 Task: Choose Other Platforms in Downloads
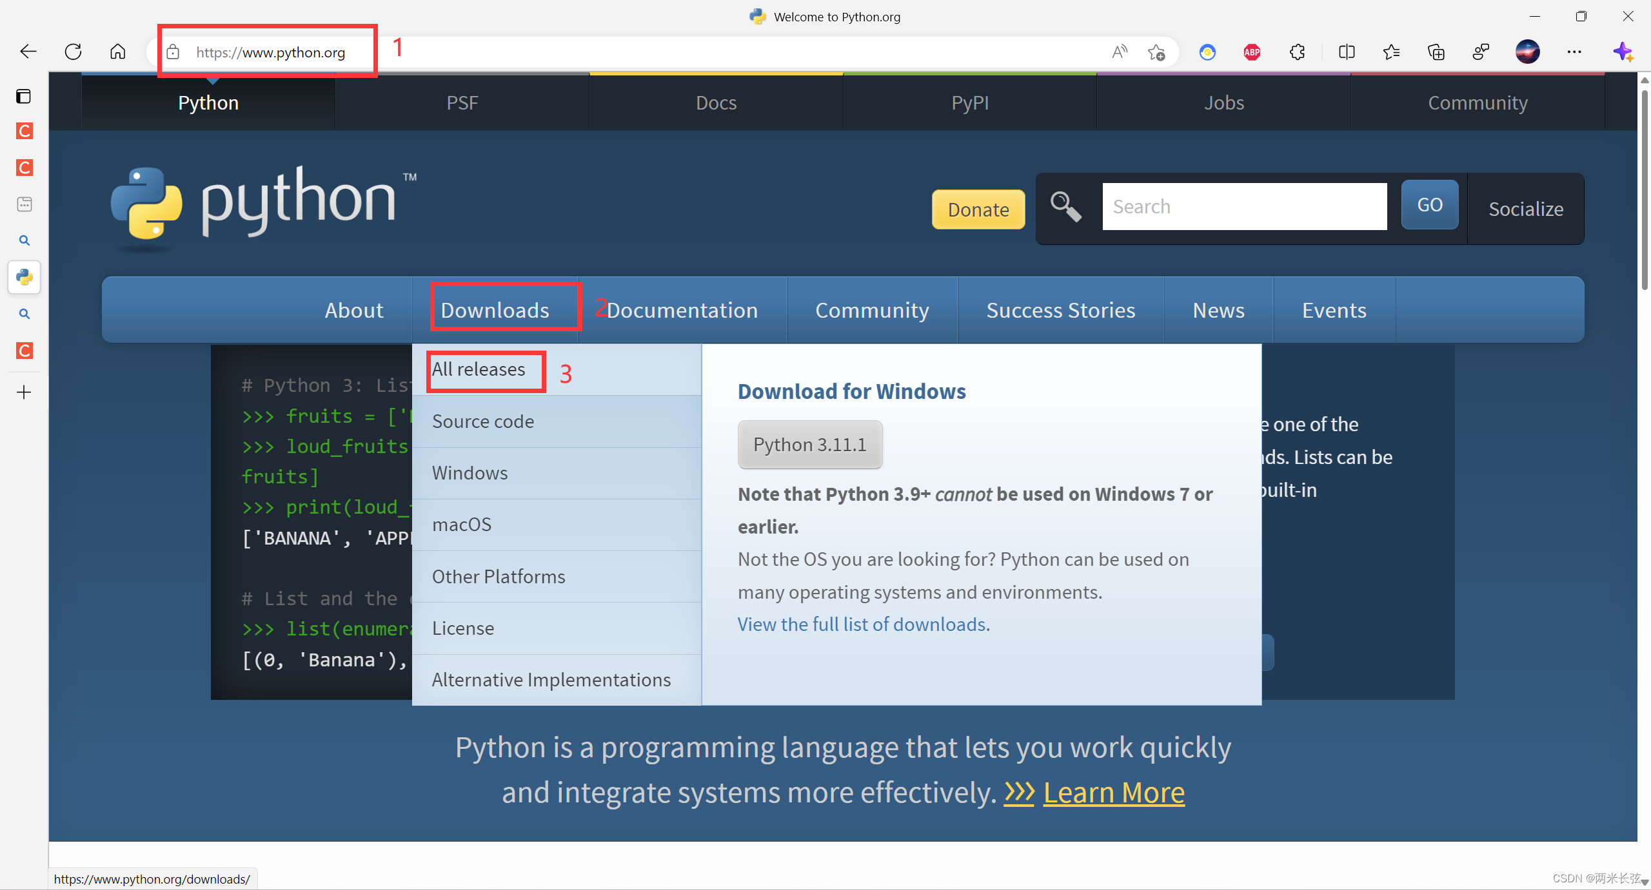click(x=557, y=577)
